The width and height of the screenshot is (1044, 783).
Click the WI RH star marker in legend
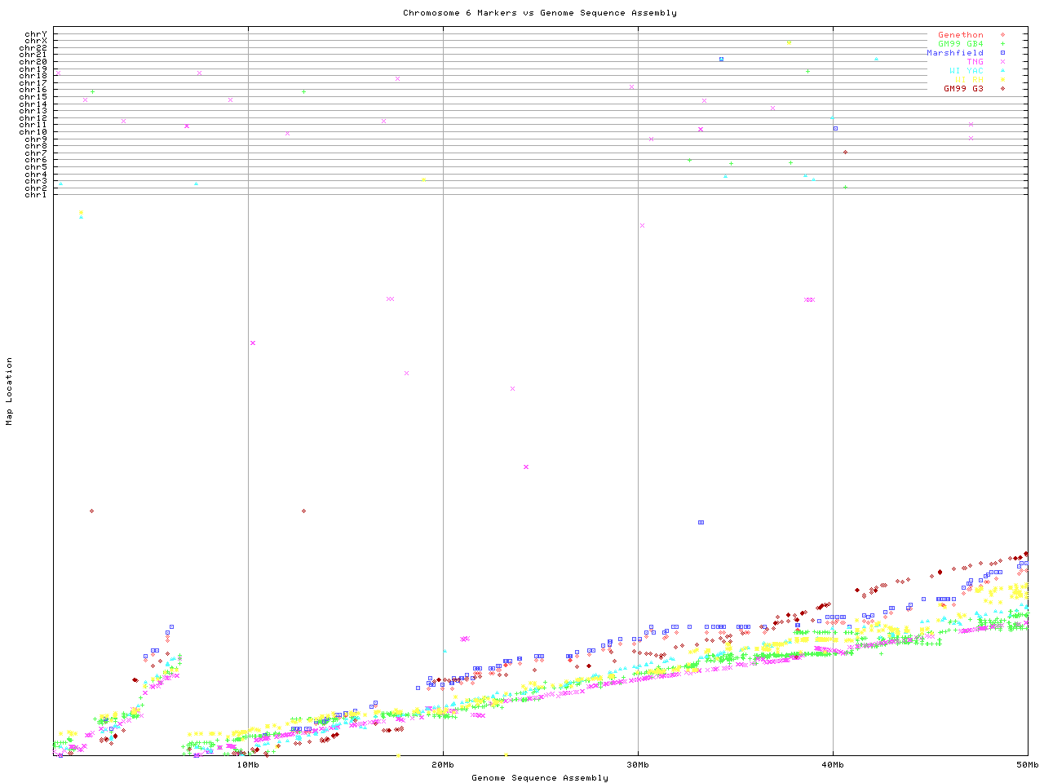click(1002, 80)
